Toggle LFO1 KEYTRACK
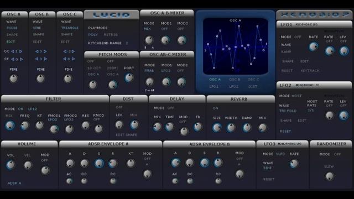Image resolution: width=354 pixels, height=199 pixels. [x=310, y=71]
